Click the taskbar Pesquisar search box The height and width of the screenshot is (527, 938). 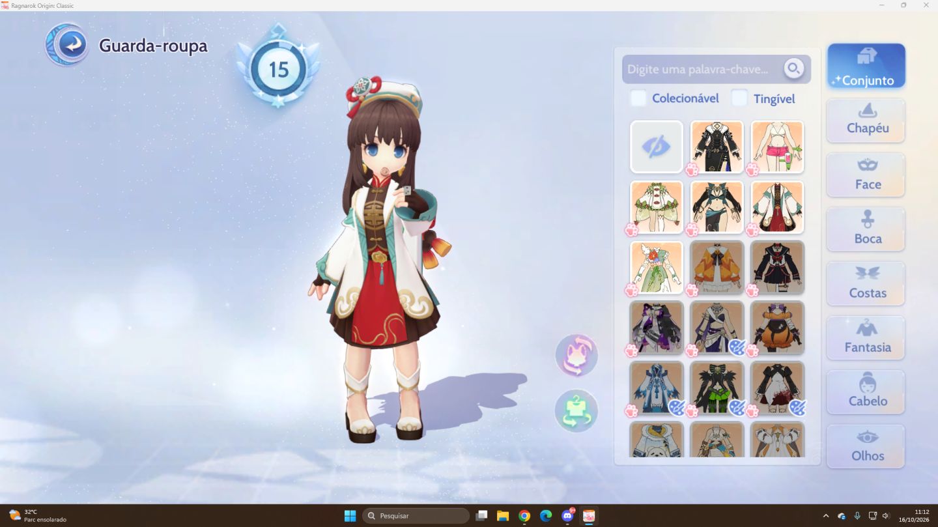416,515
